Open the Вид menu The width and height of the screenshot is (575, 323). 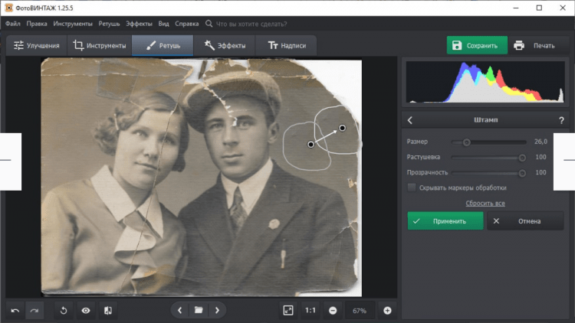[x=163, y=24]
